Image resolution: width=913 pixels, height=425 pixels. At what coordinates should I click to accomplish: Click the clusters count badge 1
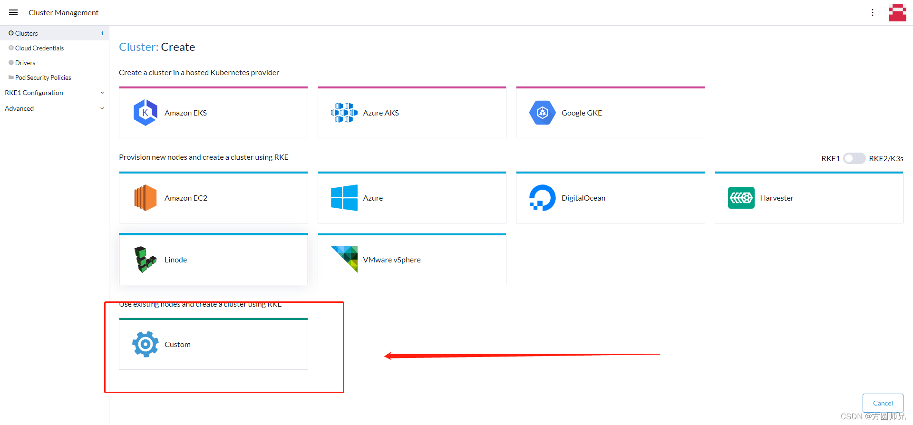point(102,33)
